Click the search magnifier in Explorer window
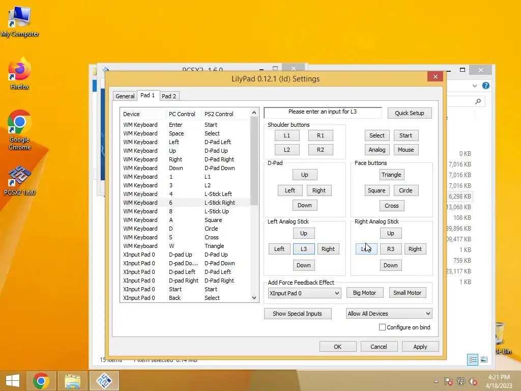 [x=478, y=101]
